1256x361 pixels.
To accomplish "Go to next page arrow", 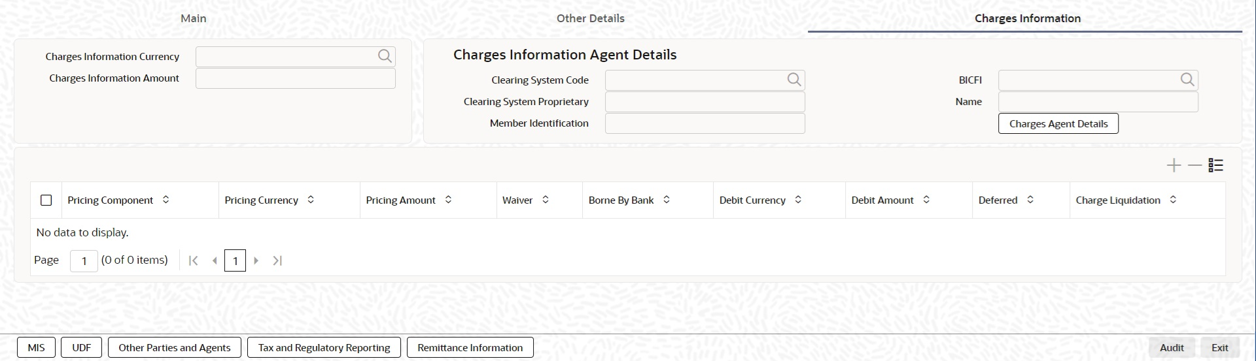I will tap(256, 260).
